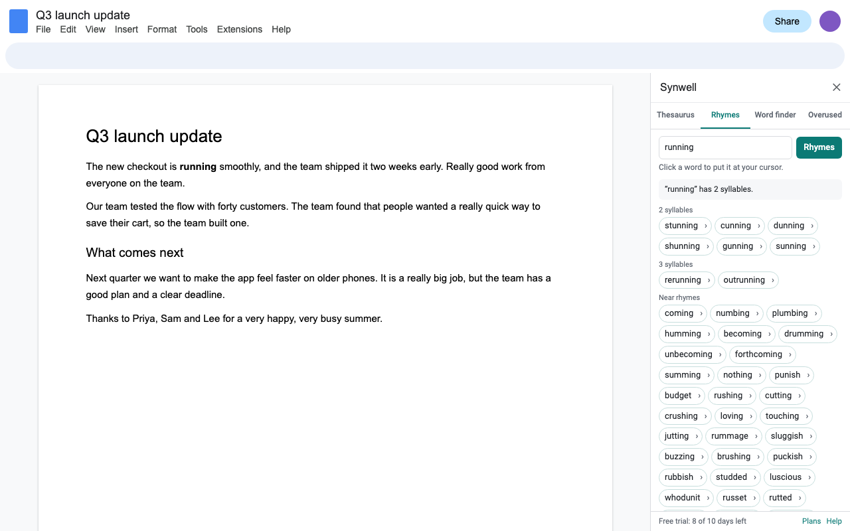The image size is (850, 531).
Task: Click the green Rhymes search button
Action: (819, 147)
